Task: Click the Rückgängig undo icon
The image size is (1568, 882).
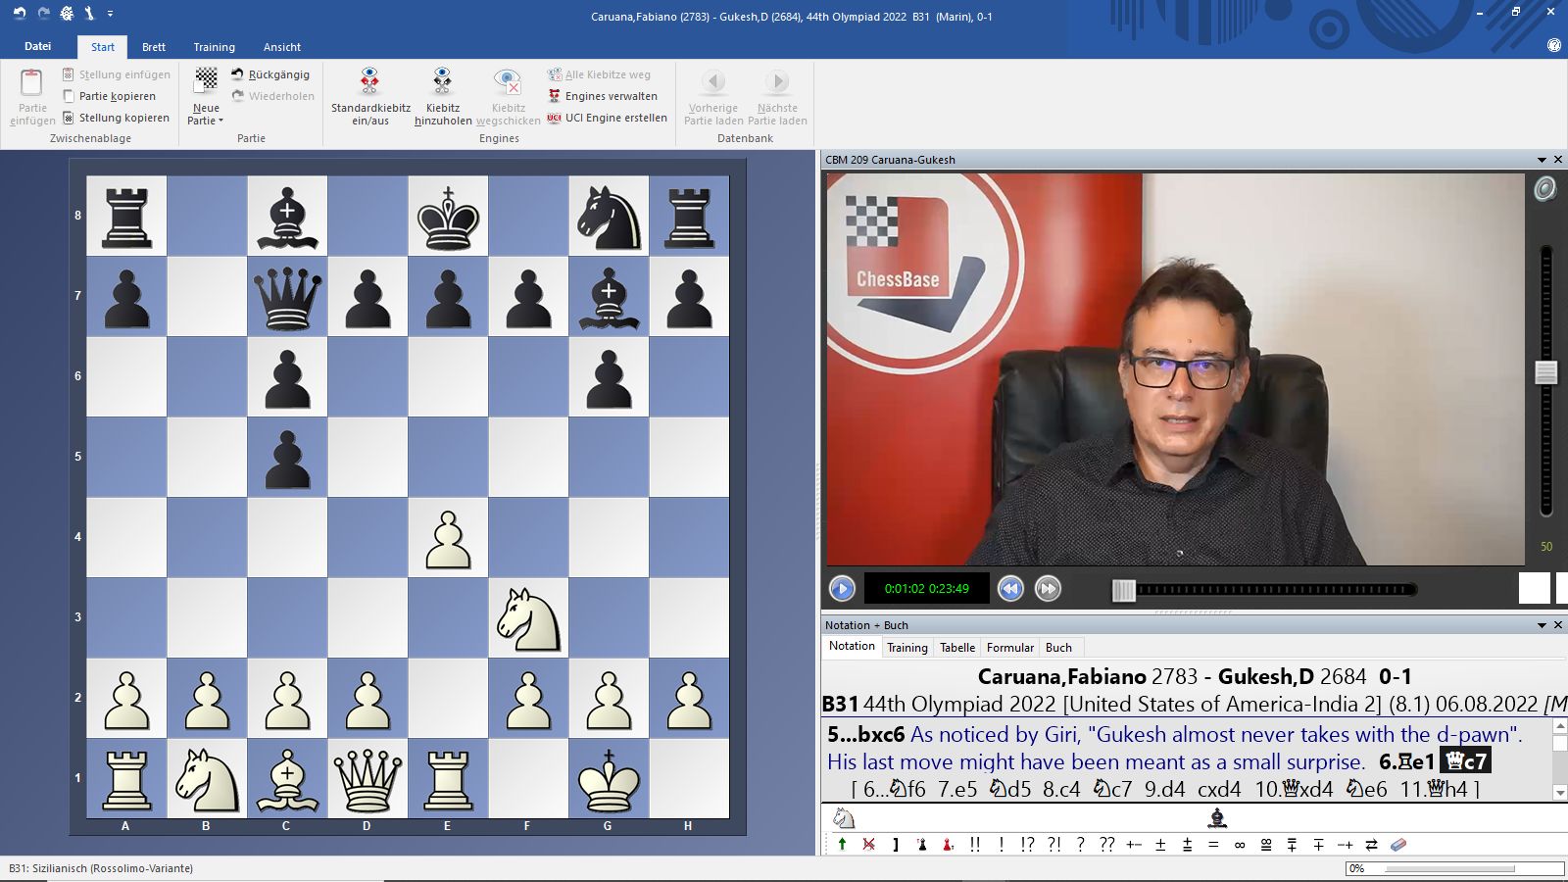Action: pos(237,73)
